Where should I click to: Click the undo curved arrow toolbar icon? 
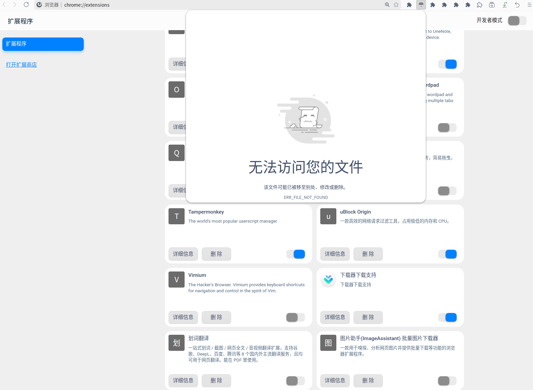(517, 5)
